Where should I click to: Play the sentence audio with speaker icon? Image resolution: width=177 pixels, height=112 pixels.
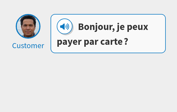pyautogui.click(x=65, y=26)
